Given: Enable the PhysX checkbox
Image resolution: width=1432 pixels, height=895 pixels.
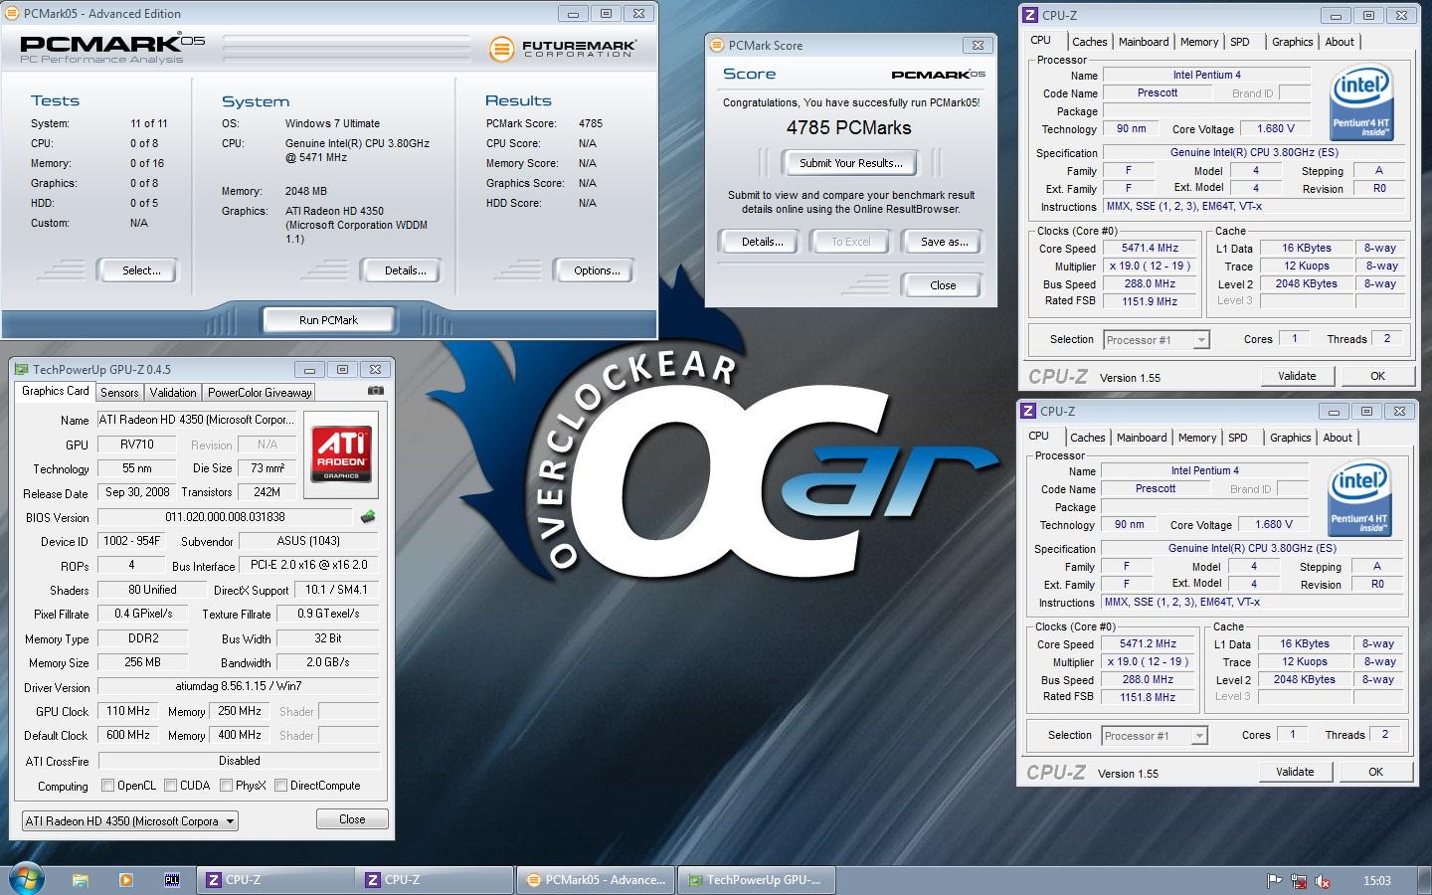Looking at the screenshot, I should (x=227, y=786).
